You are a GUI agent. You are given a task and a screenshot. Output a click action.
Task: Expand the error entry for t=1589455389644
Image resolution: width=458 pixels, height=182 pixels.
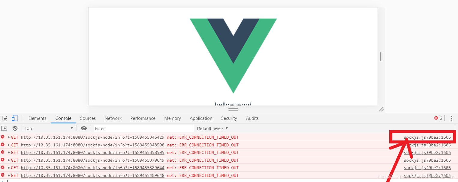coord(9,168)
